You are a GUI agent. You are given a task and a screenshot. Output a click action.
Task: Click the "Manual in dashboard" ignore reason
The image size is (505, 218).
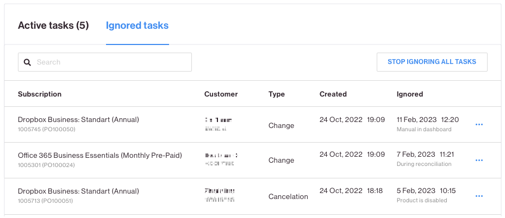[424, 130]
